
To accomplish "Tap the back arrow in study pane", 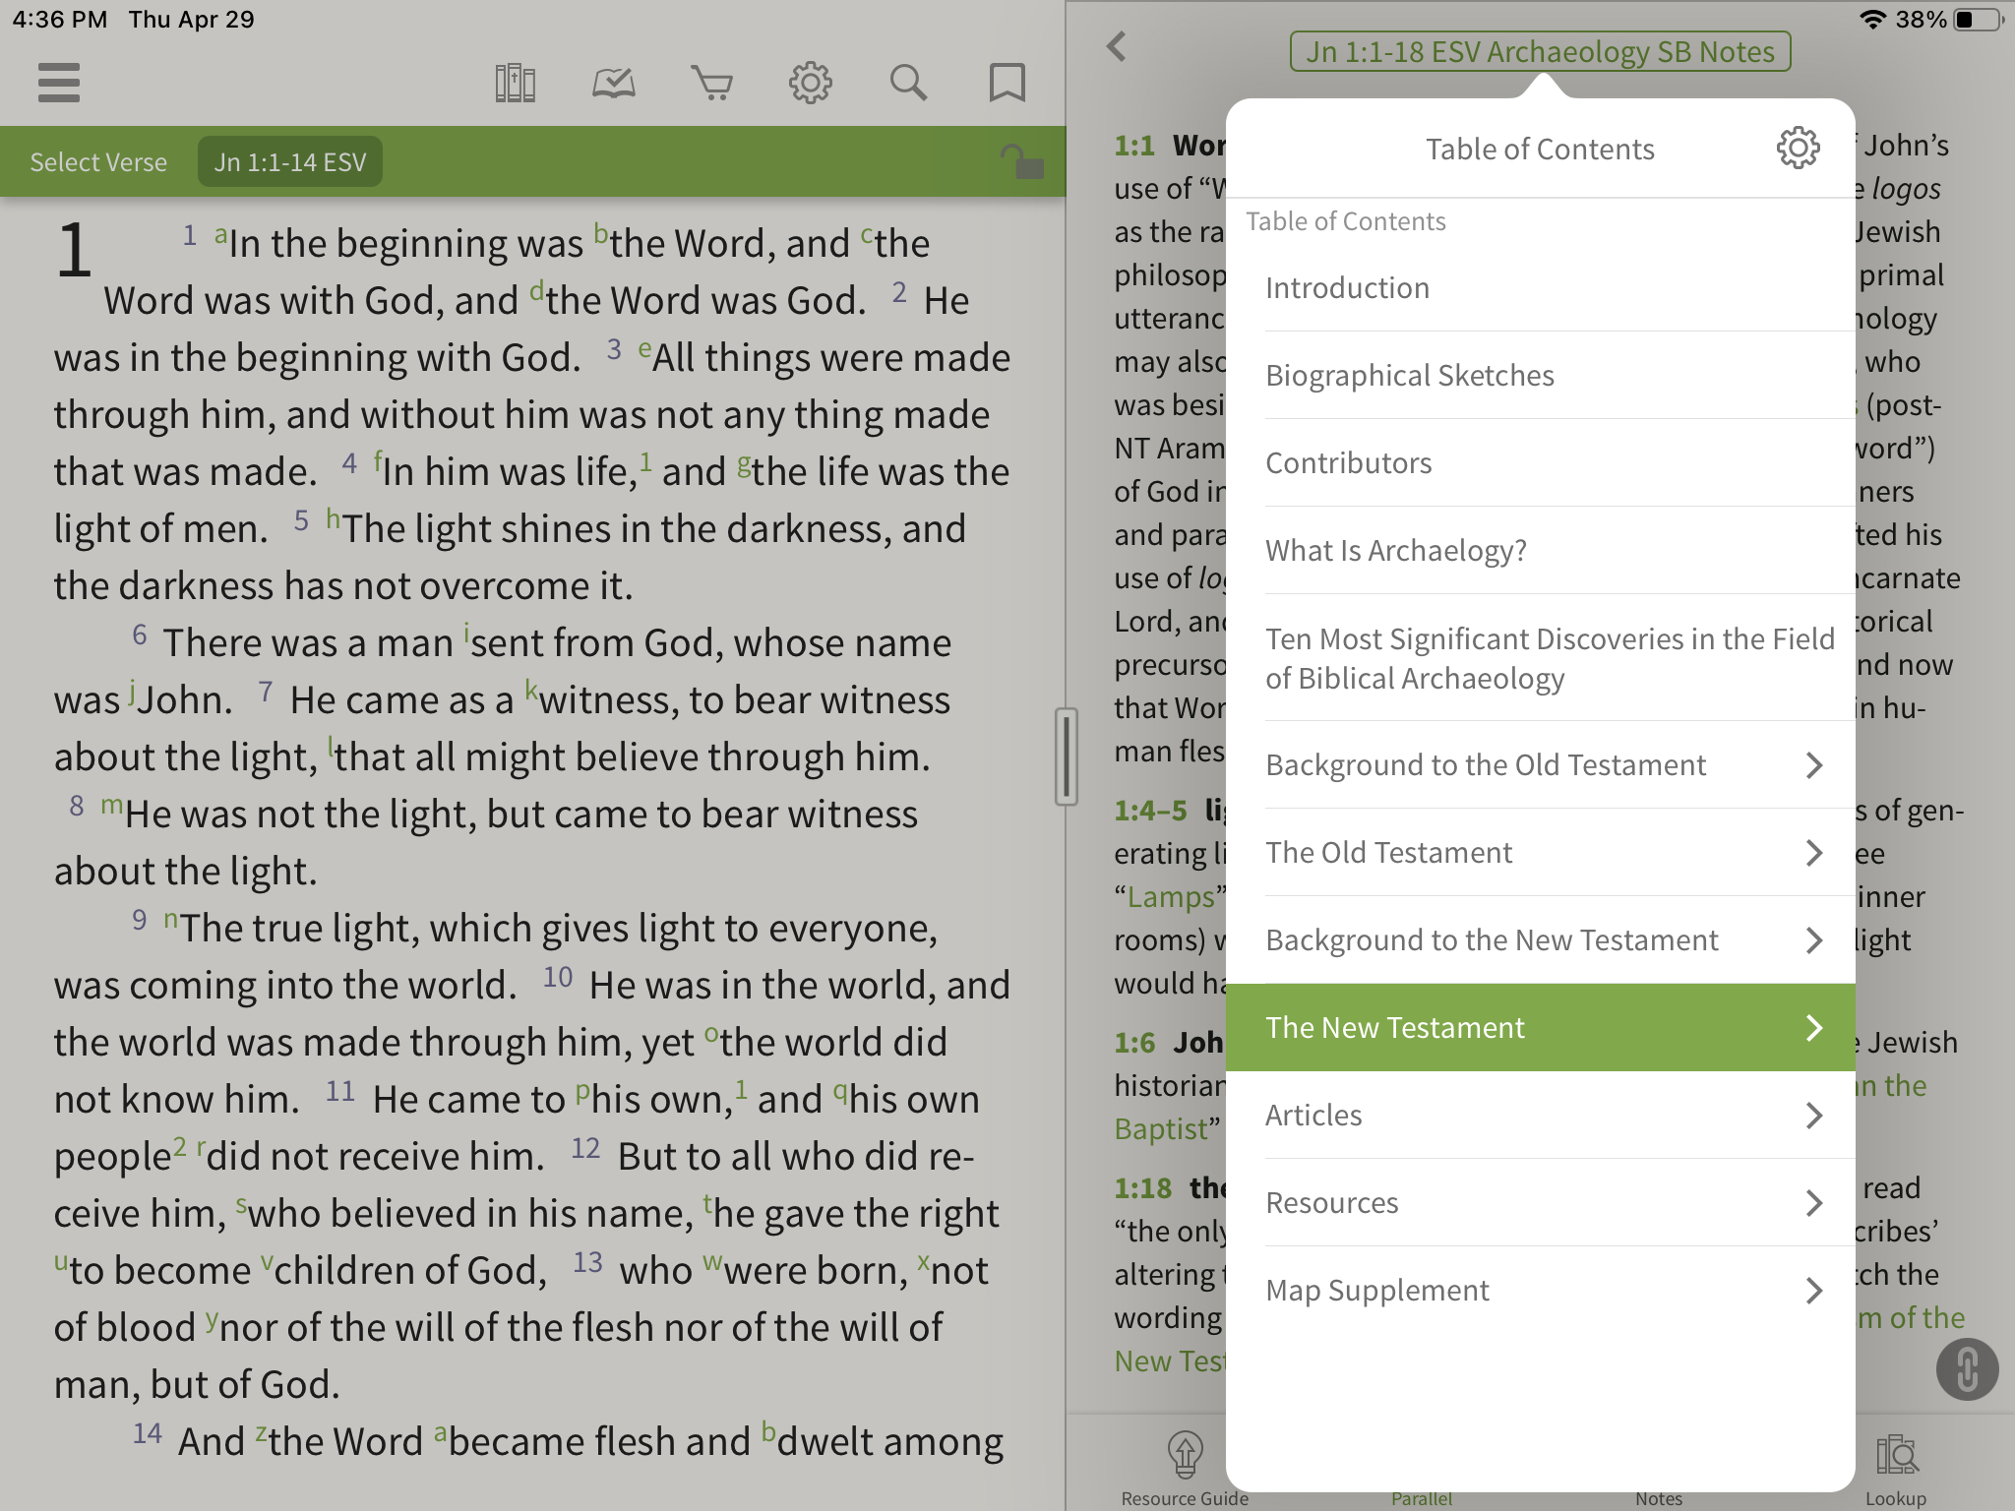I will (x=1116, y=46).
